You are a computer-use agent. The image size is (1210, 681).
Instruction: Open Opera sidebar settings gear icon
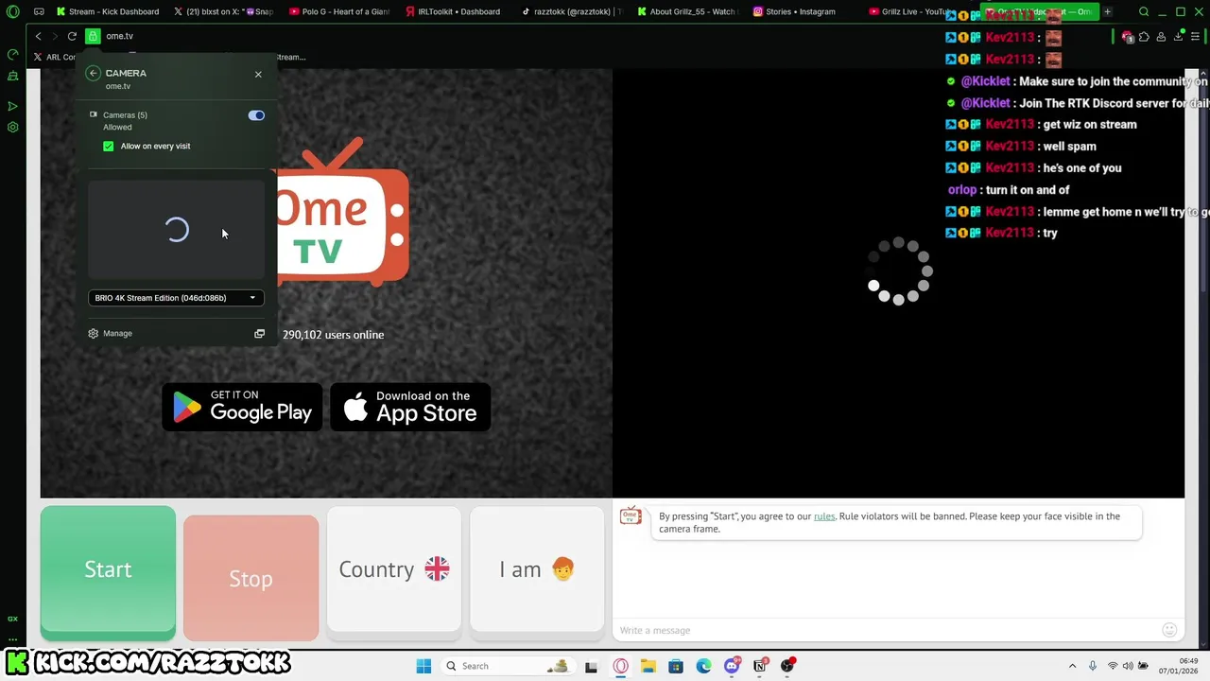[x=12, y=127]
